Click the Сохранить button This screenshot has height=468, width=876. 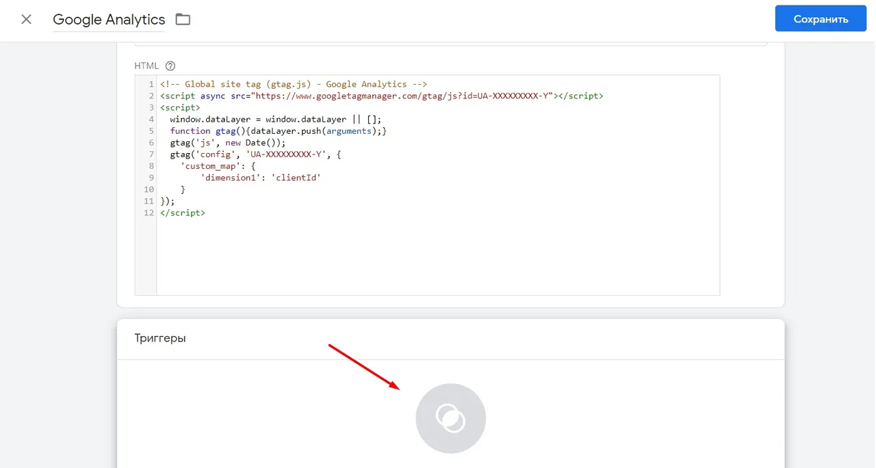click(x=821, y=19)
